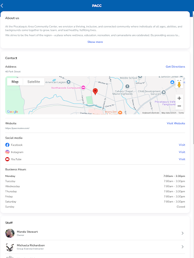
Task: Click Manda Stewart's profile photo
Action: click(x=10, y=233)
